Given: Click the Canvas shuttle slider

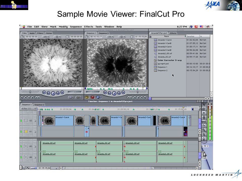Looking at the screenshot, I should [x=138, y=92].
